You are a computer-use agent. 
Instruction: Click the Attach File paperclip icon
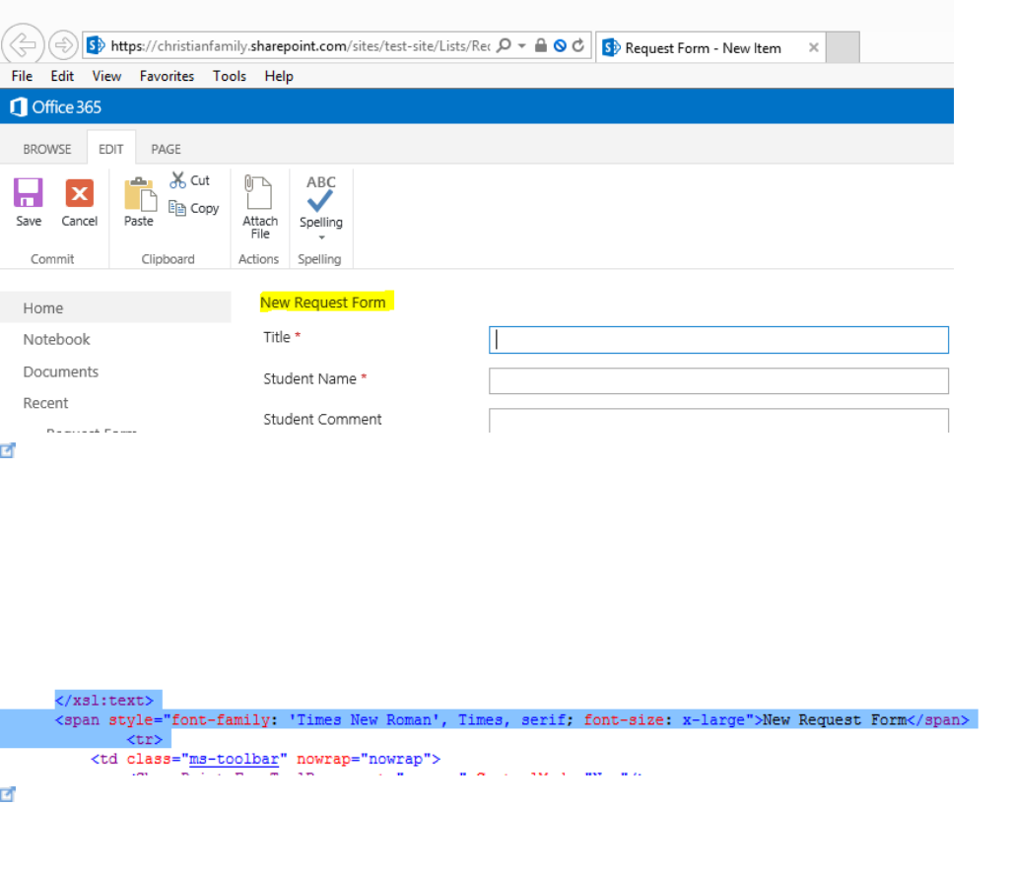tap(258, 192)
